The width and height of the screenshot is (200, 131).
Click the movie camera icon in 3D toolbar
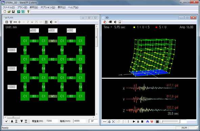pyautogui.click(x=110, y=22)
